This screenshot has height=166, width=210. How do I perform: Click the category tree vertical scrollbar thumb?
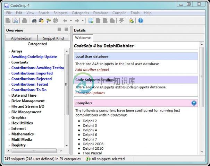tap(66, 85)
